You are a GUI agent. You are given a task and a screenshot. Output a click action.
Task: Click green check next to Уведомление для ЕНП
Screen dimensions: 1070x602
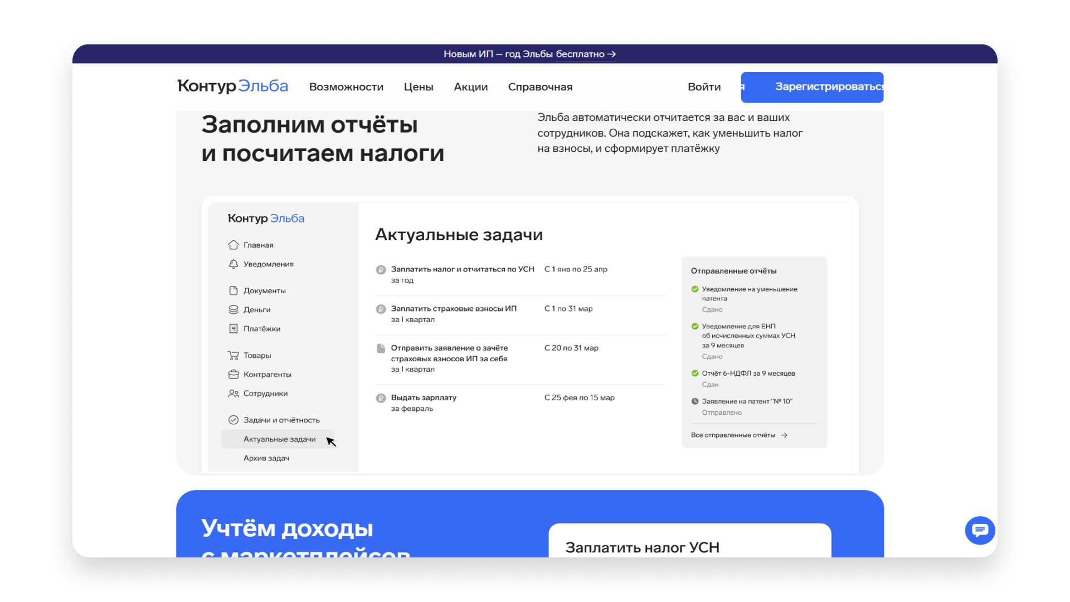click(x=695, y=326)
